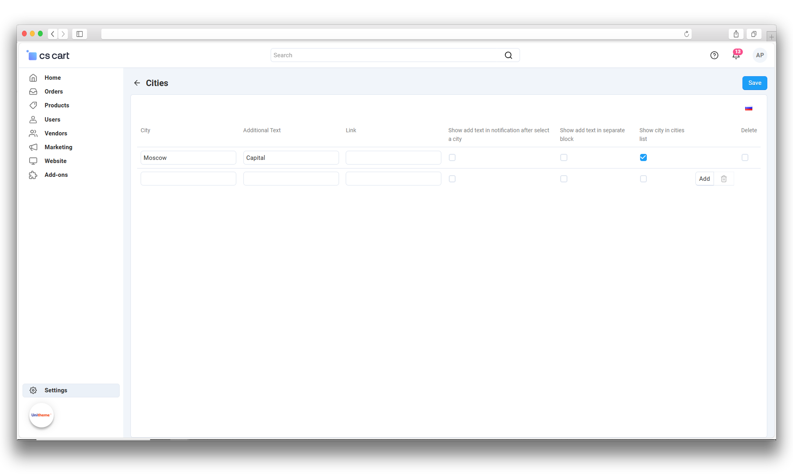Check the Delete box for Moscow
Screen dimensions: 793x474
point(745,157)
